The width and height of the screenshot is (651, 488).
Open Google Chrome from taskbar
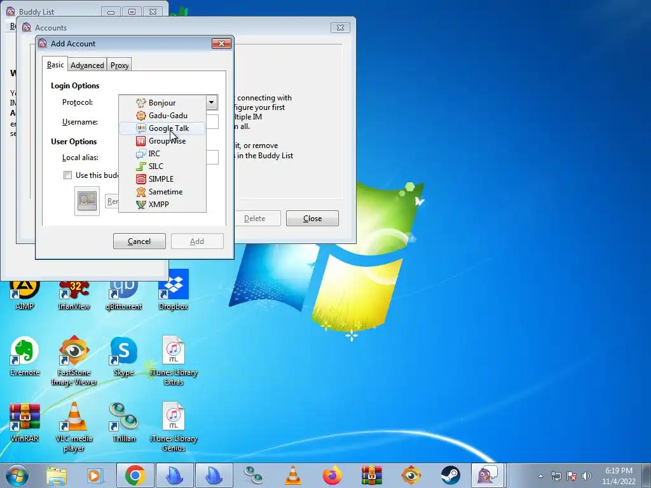point(135,475)
